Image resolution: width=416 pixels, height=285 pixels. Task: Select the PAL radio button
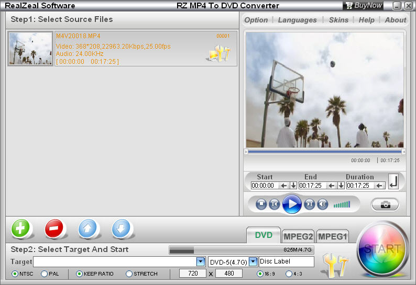point(45,273)
